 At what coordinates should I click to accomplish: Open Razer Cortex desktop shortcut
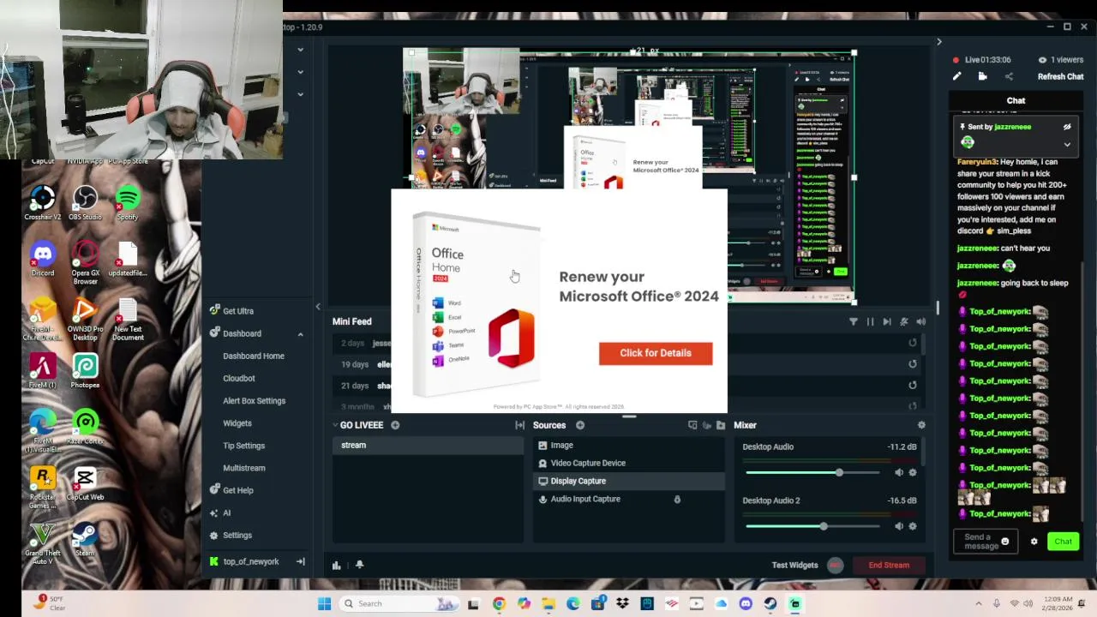coord(85,428)
